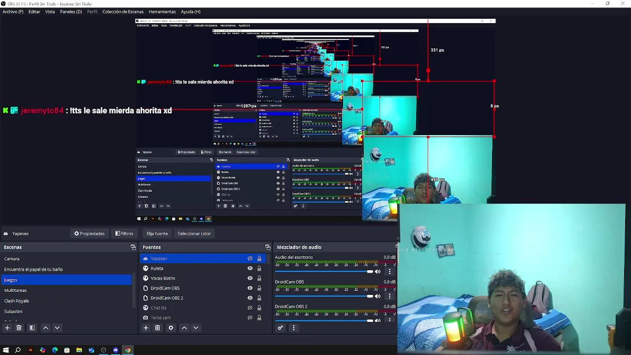Viewport: 631px width, 355px height.
Task: Delete the selected source with trash icon
Action: pyautogui.click(x=158, y=328)
